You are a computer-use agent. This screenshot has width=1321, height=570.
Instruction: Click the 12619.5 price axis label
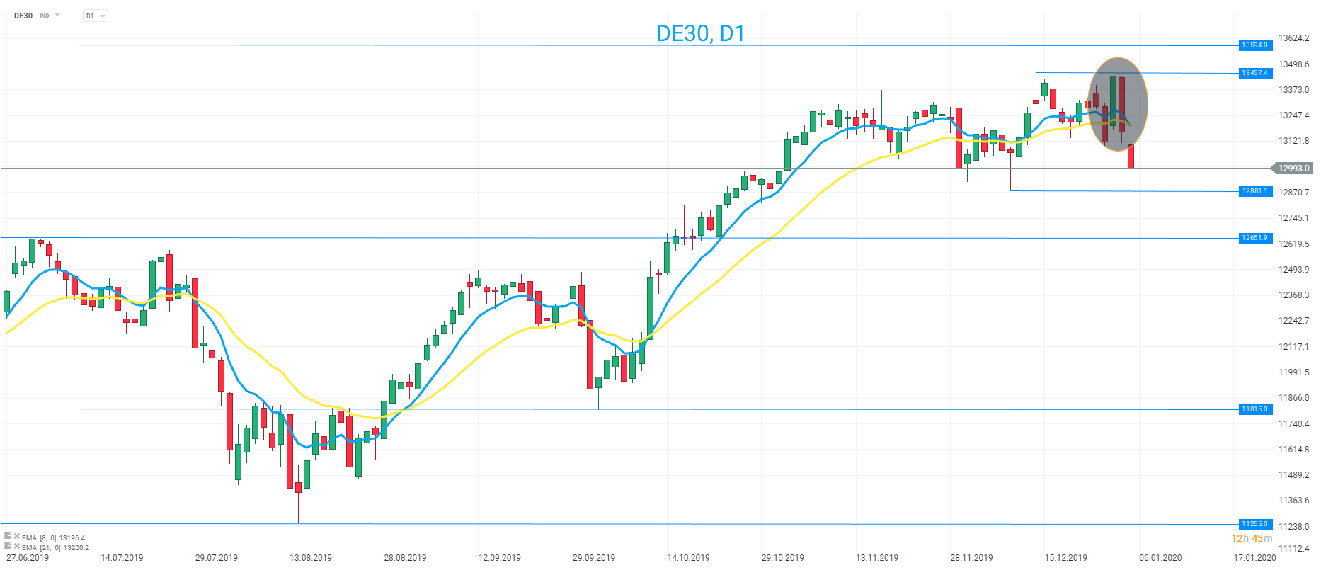[1294, 244]
